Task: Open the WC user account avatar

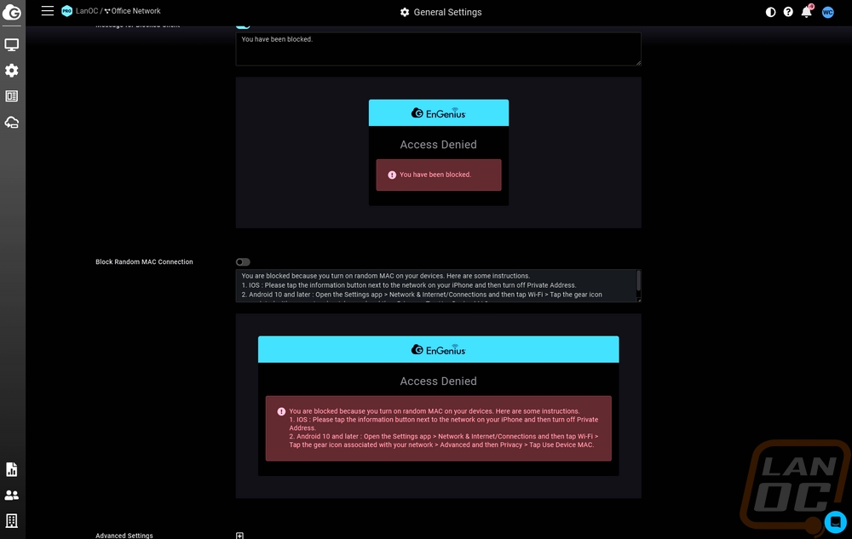Action: (x=827, y=12)
